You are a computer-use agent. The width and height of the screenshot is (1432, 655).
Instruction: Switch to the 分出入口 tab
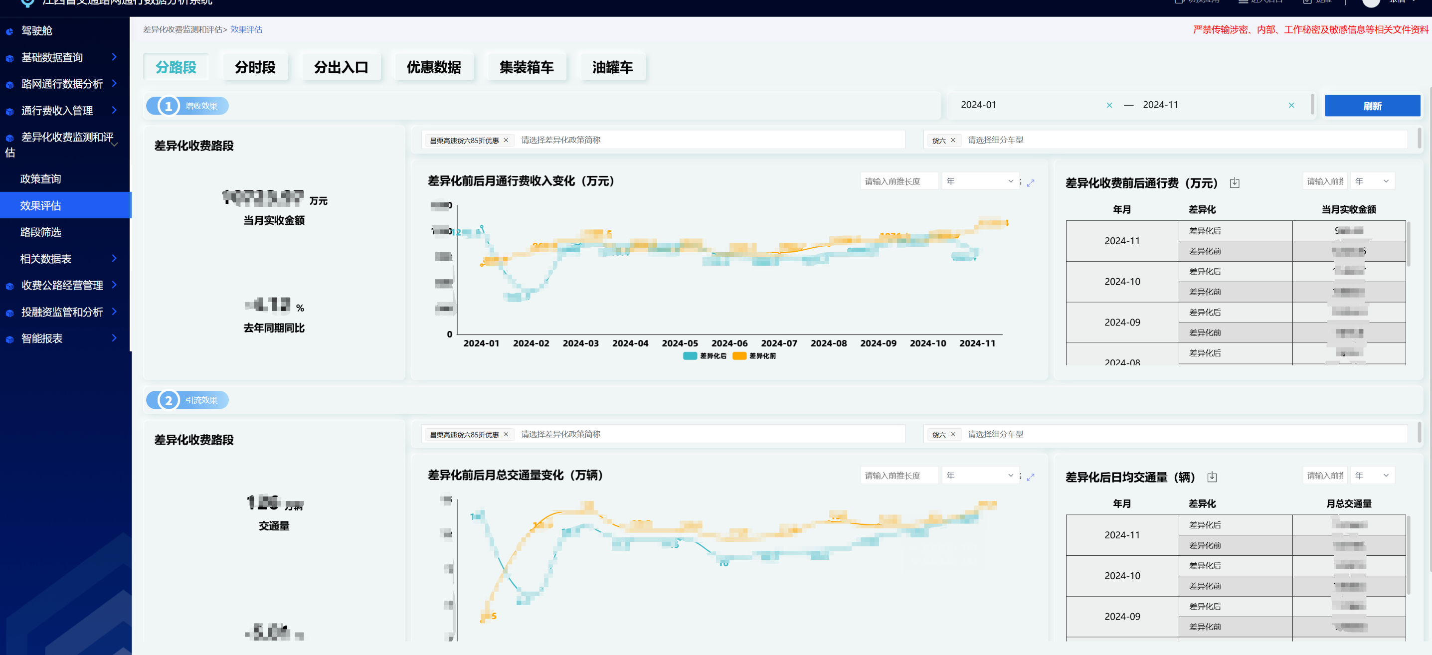(x=341, y=67)
